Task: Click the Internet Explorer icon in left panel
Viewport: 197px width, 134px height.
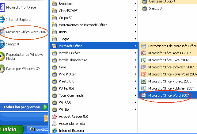Action: (2, 20)
